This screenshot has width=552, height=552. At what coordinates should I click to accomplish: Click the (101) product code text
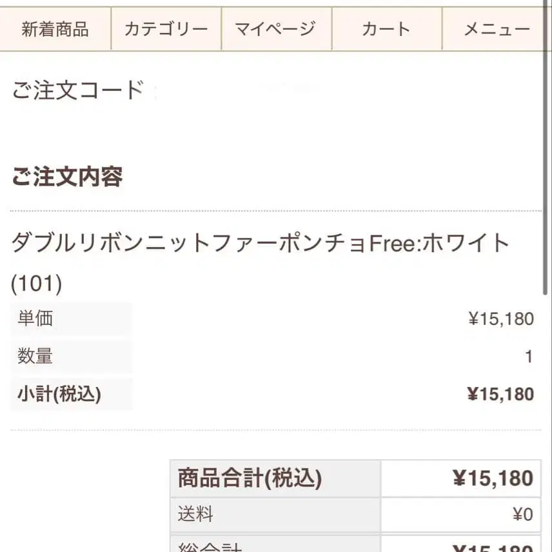pos(37,284)
